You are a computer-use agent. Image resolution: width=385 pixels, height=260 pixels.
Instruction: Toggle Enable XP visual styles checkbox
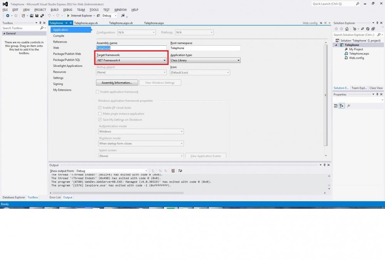point(100,108)
